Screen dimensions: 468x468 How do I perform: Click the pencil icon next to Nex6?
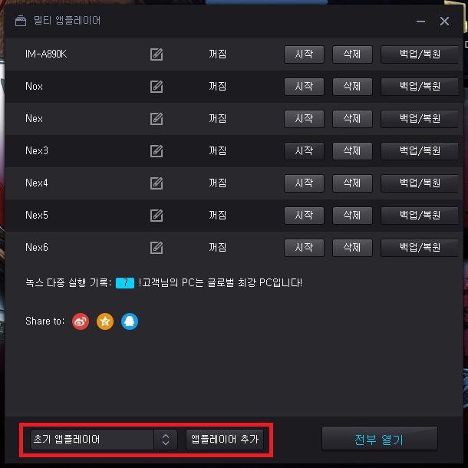coord(157,248)
